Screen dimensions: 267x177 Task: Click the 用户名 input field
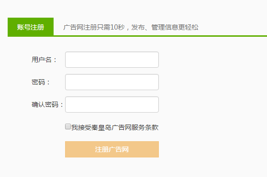pos(112,60)
